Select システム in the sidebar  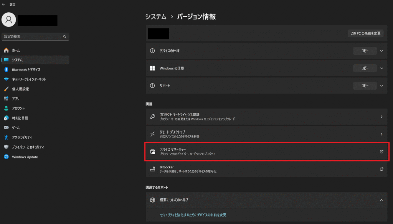tap(35, 60)
